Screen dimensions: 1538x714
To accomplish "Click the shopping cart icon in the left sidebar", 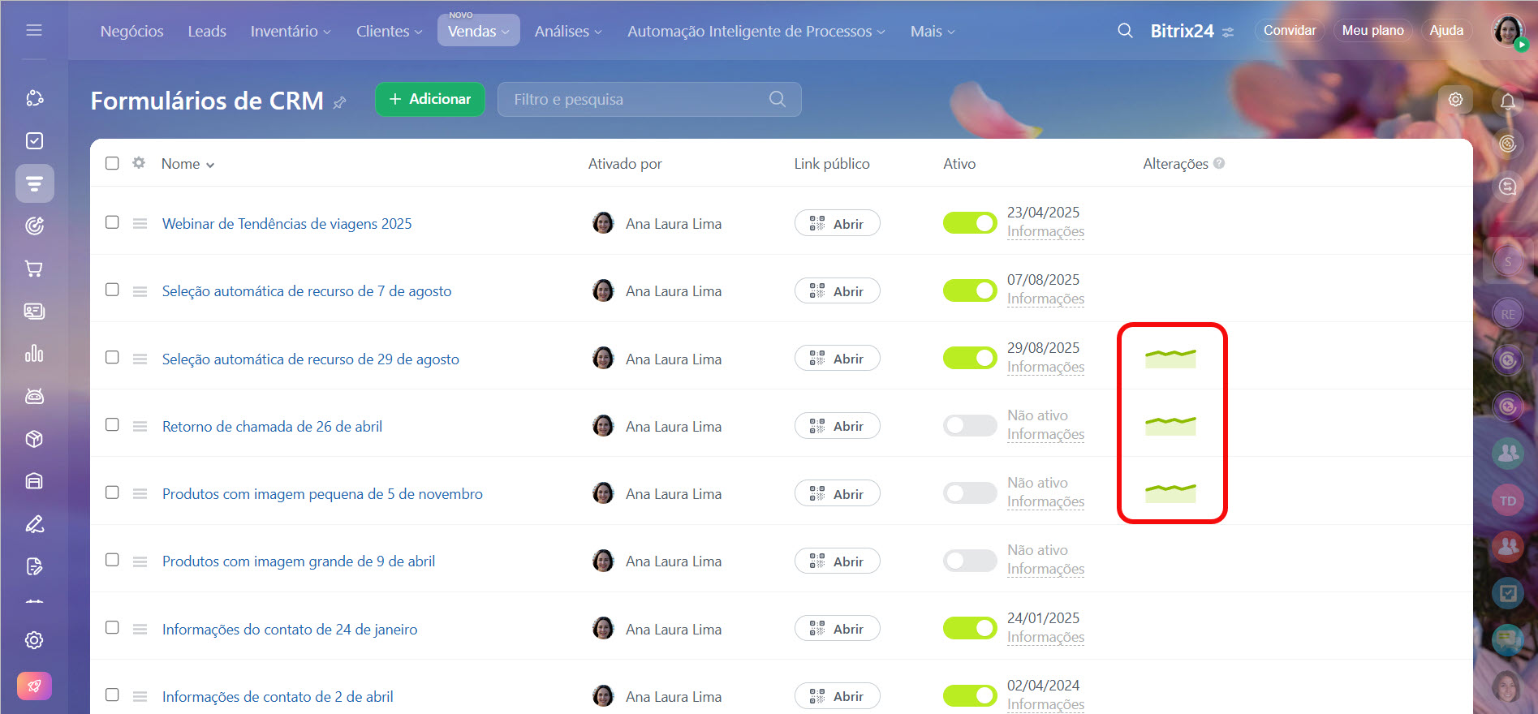I will tap(34, 269).
